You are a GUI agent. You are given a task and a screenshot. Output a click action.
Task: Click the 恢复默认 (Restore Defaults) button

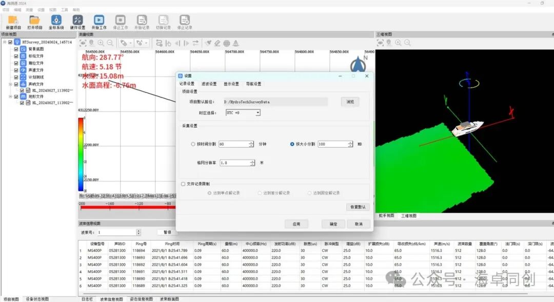coord(357,207)
